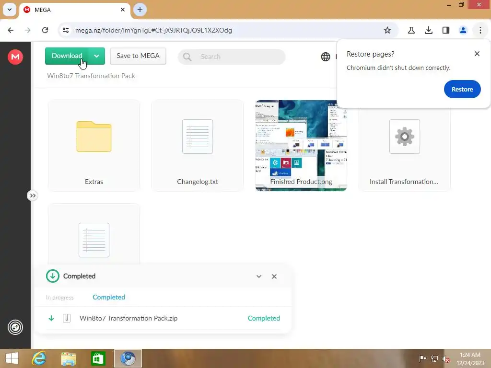Viewport: 491px width, 368px height.
Task: Click the search magnifier icon
Action: click(x=187, y=57)
